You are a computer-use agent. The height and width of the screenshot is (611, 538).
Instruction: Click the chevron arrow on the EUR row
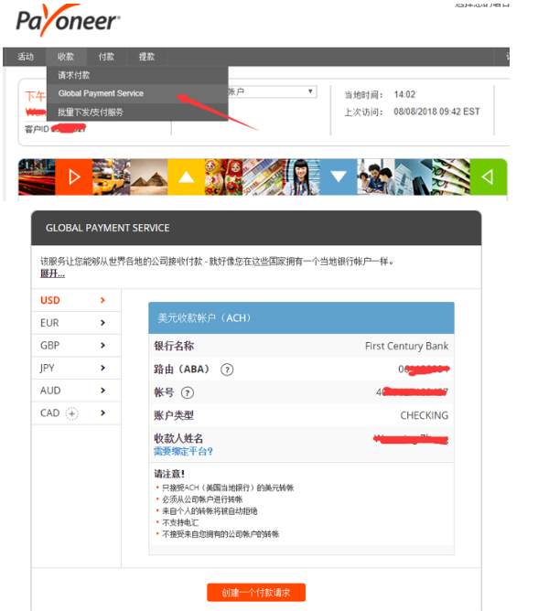(x=102, y=323)
